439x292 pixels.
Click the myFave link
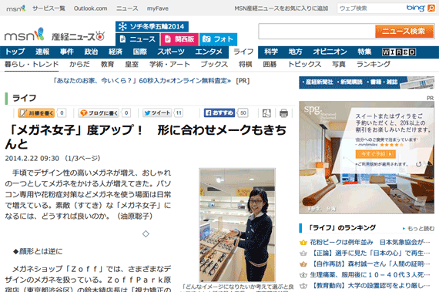click(158, 8)
